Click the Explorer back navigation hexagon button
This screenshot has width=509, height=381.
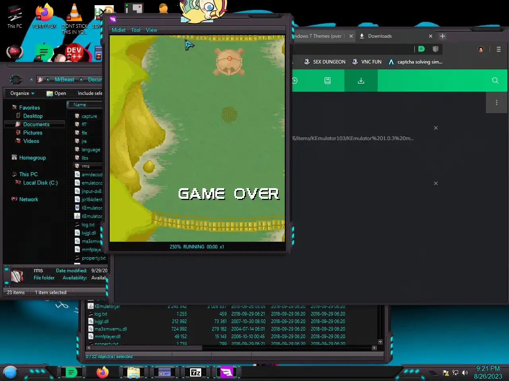coord(16,79)
